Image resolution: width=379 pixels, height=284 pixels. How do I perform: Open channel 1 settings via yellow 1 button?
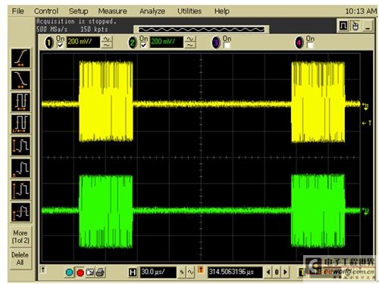pos(49,42)
